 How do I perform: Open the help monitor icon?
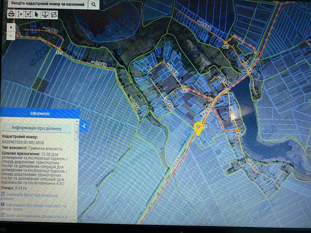pyautogui.click(x=45, y=14)
